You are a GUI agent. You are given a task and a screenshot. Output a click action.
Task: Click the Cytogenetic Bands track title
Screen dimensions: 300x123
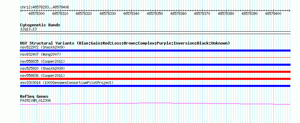40,25
